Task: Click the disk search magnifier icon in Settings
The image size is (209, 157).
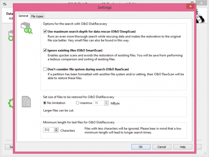Action: pos(26,28)
